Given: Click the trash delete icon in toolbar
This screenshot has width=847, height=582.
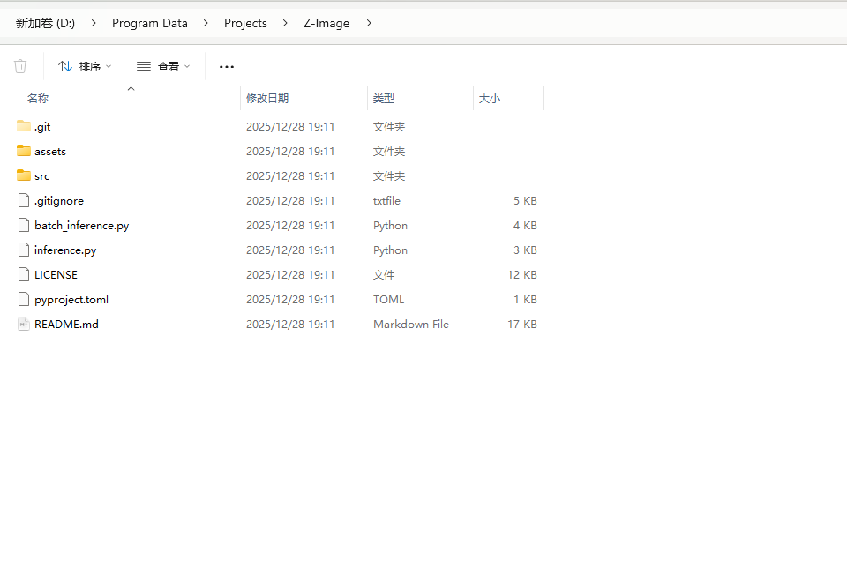Looking at the screenshot, I should tap(21, 66).
